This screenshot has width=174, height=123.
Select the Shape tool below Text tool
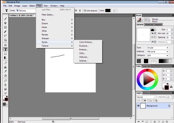point(5,53)
